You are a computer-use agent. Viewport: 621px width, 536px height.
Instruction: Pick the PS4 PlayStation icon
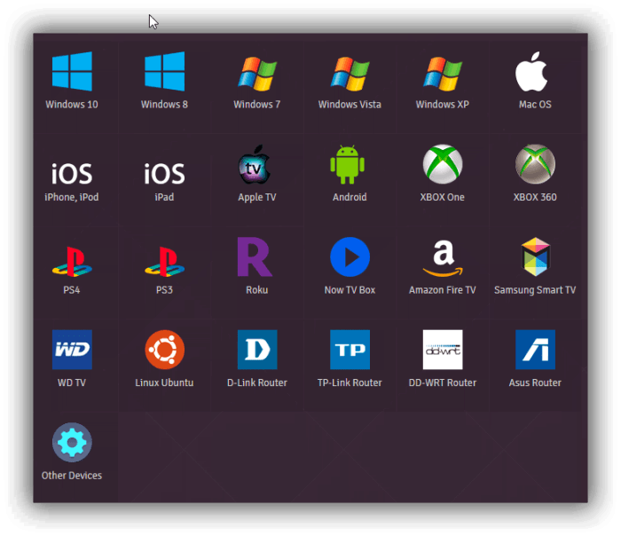click(x=72, y=258)
